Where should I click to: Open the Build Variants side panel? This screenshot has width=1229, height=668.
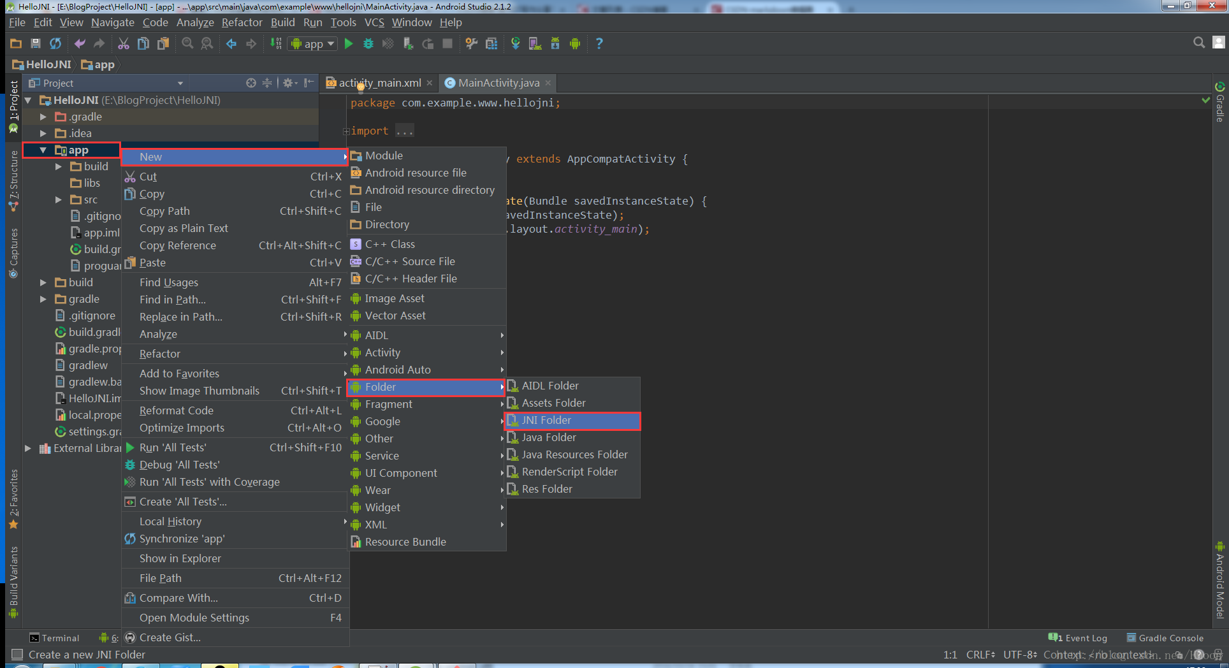coord(13,582)
